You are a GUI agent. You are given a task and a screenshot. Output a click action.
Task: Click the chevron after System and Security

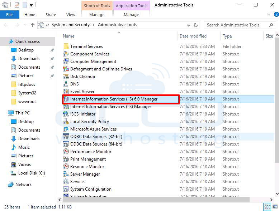(94, 25)
